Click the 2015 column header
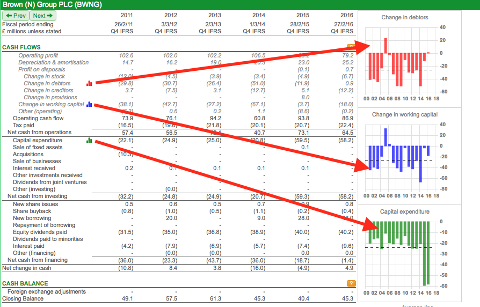 (303, 16)
